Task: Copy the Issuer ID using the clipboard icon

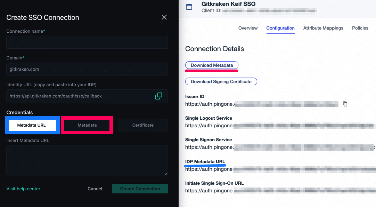Action: click(x=345, y=104)
